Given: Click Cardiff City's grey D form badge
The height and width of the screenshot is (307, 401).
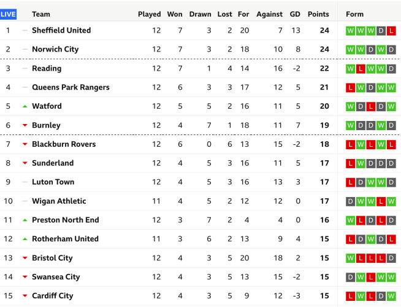Looking at the screenshot, I should click(x=381, y=296).
